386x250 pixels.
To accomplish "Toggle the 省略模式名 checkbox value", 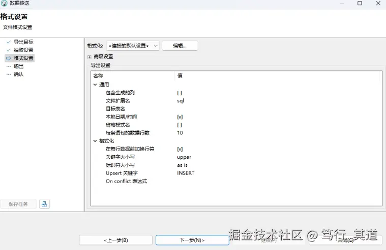I will 180,125.
